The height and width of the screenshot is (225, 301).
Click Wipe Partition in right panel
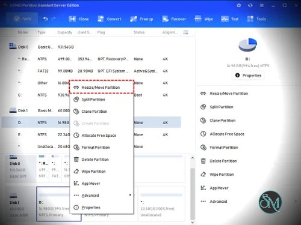point(217,175)
